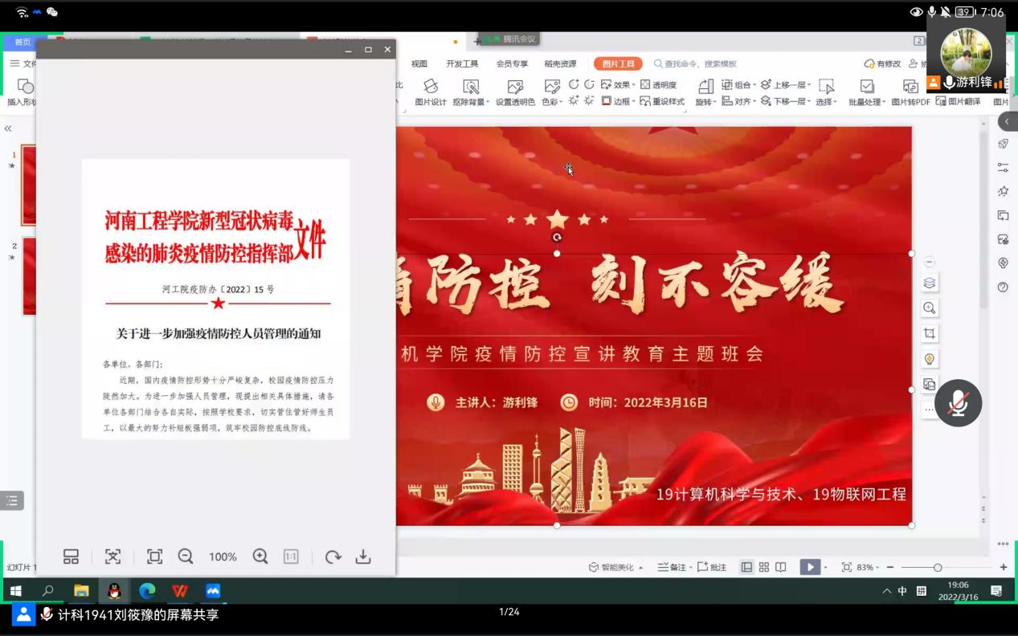Select the 设置透明色 set transparent color tool
Viewport: 1018px width, 636px height.
[515, 92]
